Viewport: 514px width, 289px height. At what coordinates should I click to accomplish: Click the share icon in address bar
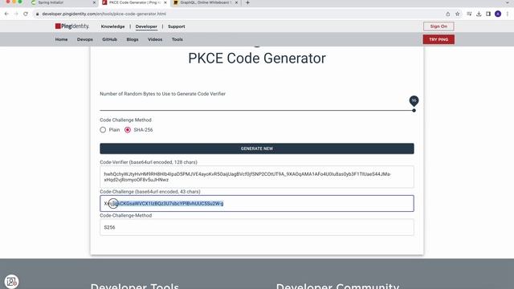(448, 14)
